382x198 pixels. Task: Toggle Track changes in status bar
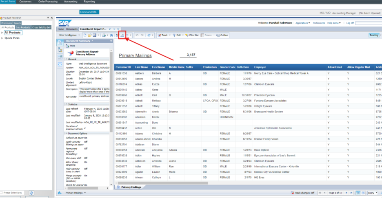(303, 193)
